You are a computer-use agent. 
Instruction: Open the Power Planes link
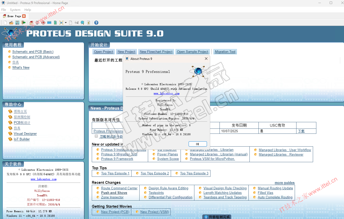pos(167,154)
